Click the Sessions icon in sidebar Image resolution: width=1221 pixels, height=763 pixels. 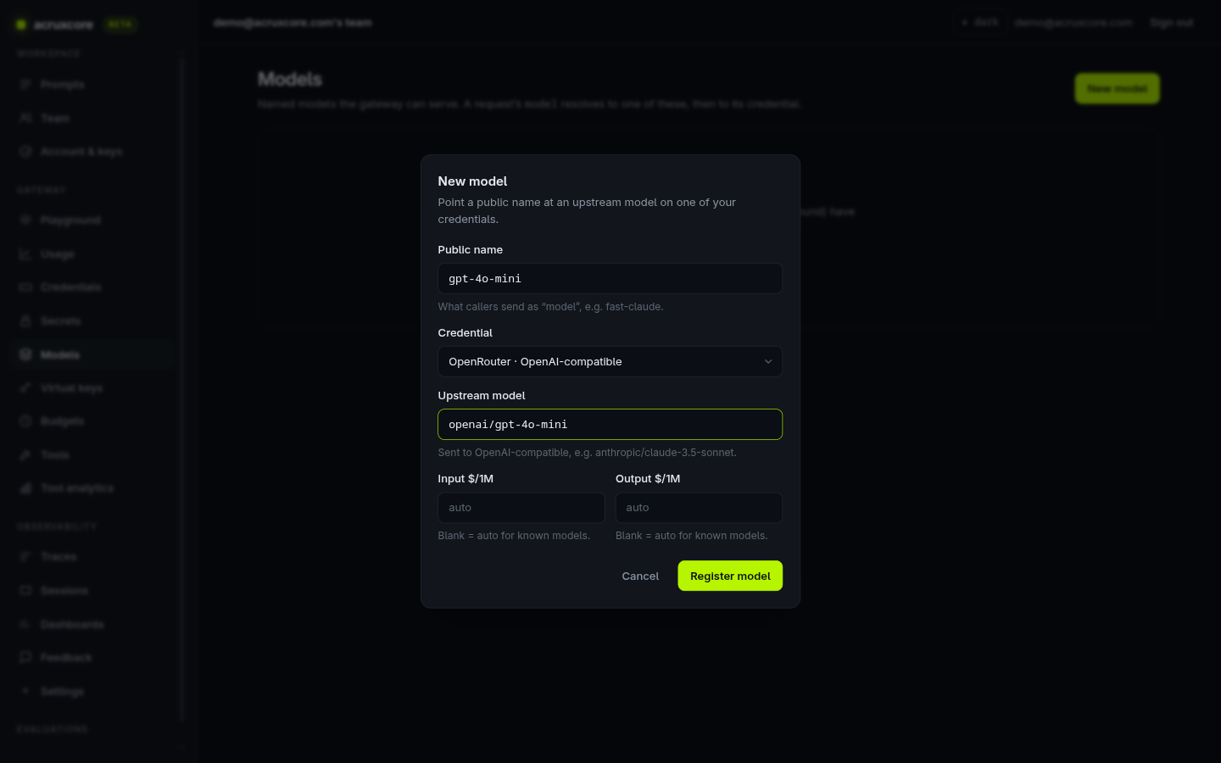25,590
